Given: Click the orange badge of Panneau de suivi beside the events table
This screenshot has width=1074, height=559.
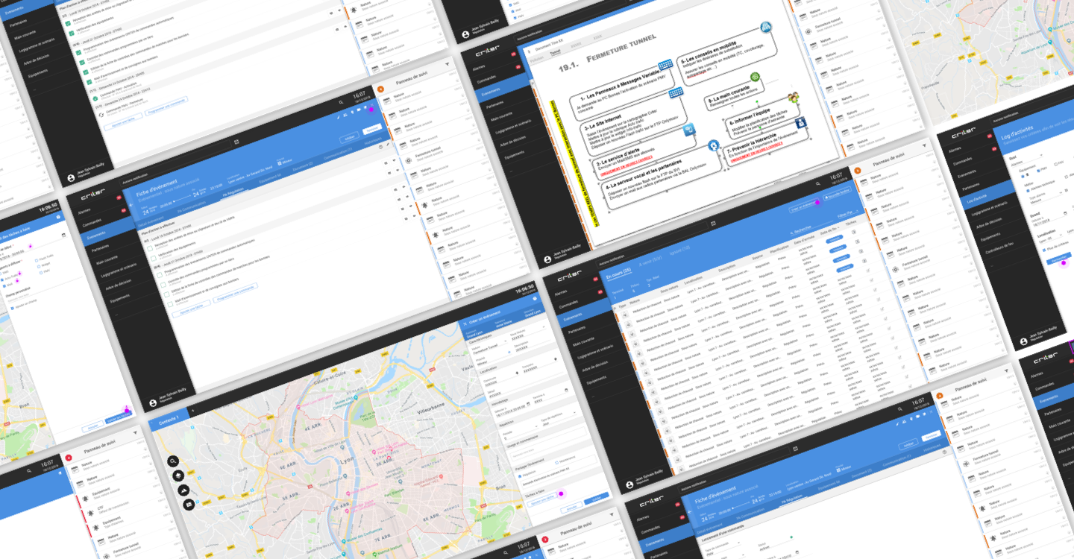Looking at the screenshot, I should (858, 171).
